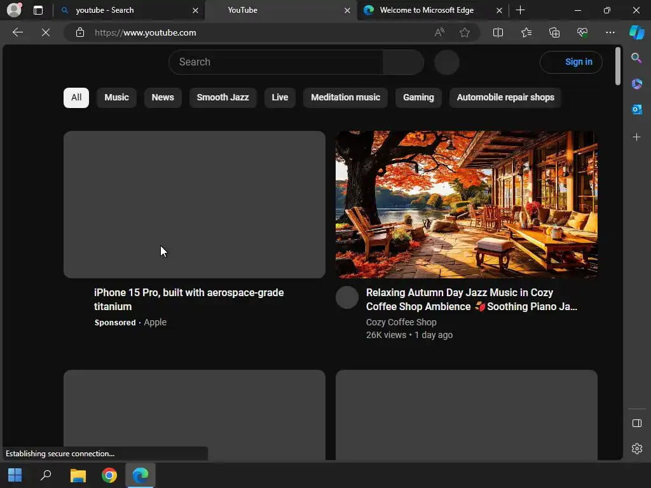The width and height of the screenshot is (651, 488).
Task: Open File Explorer from the taskbar
Action: [78, 475]
